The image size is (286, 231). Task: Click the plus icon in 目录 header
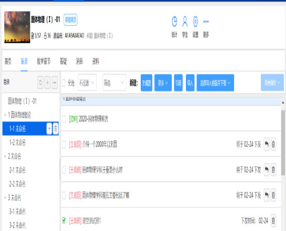(x=48, y=83)
